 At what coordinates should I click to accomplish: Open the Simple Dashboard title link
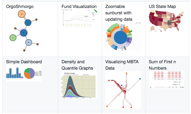24,62
